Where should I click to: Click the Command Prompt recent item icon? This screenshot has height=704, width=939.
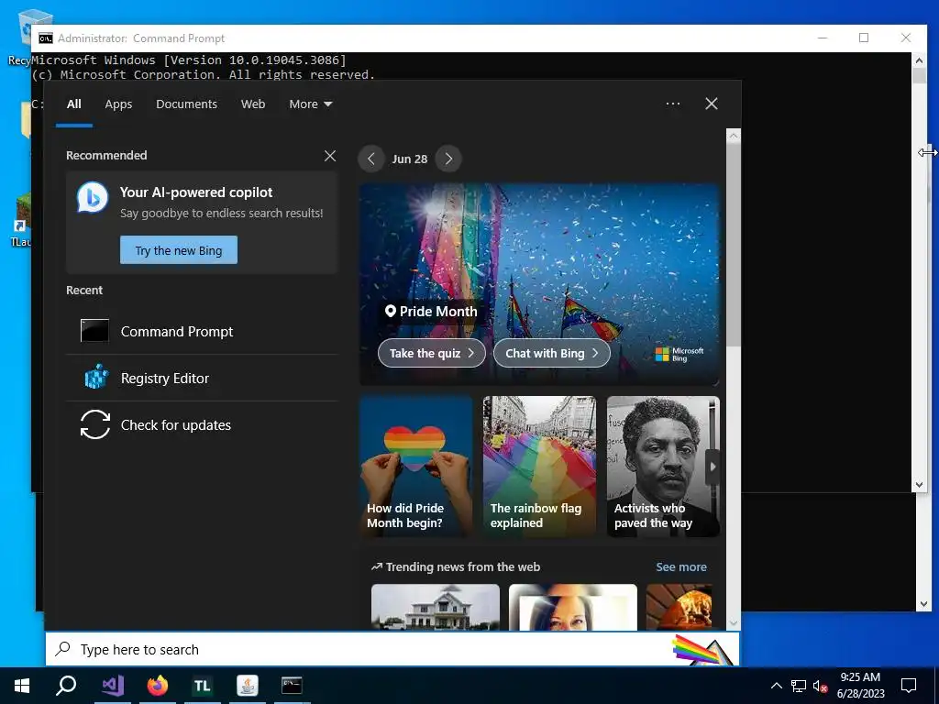pos(94,330)
